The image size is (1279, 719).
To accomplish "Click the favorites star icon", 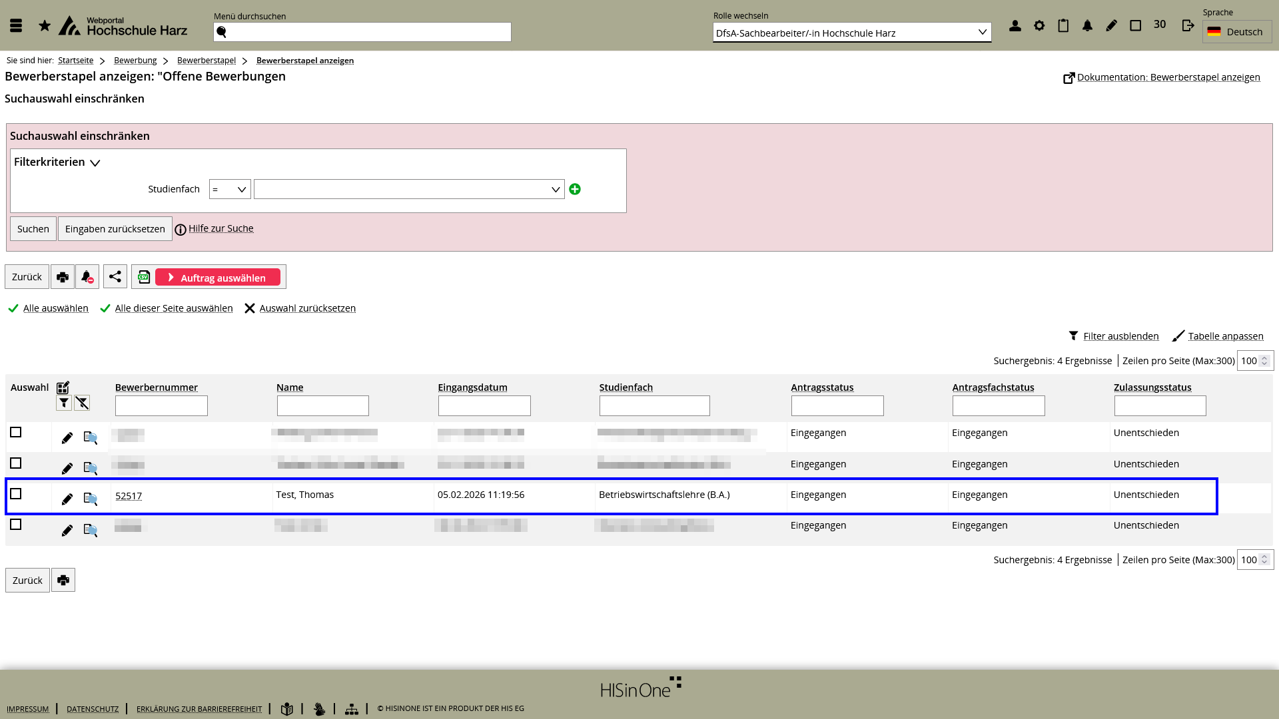I will pos(45,26).
